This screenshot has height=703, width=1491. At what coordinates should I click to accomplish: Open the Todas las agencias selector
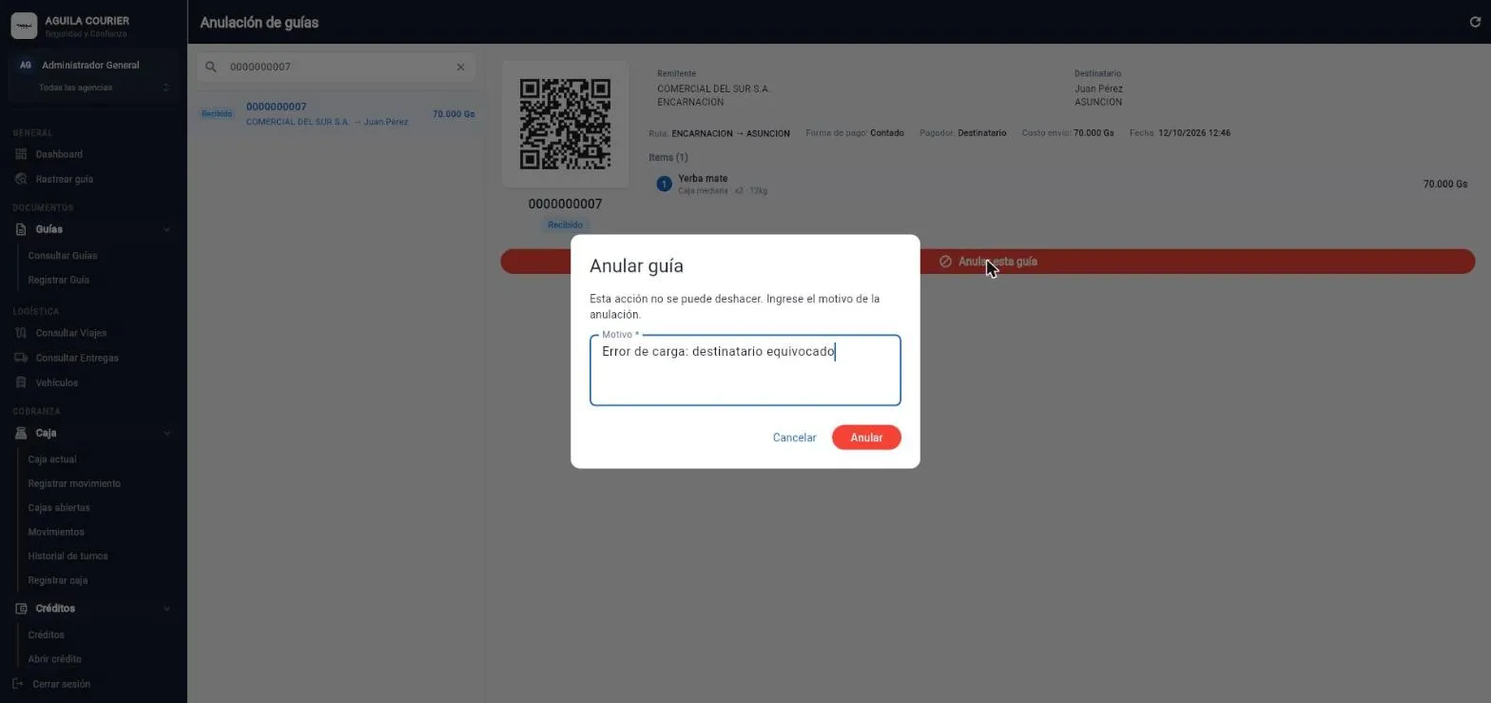point(93,88)
